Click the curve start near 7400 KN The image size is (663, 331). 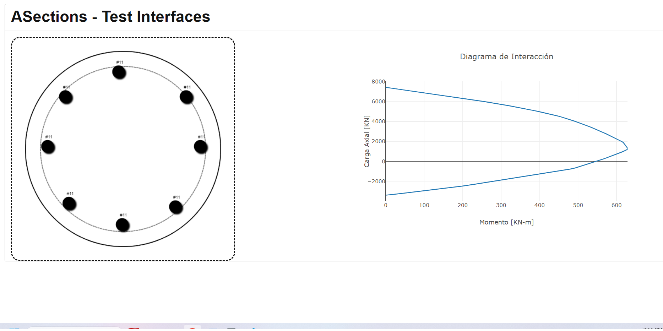click(x=386, y=87)
